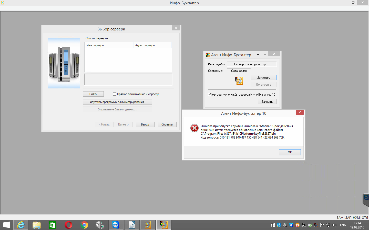Click the 'Остановлен' status field
Viewport: 369px width, 230px height.
(x=239, y=71)
